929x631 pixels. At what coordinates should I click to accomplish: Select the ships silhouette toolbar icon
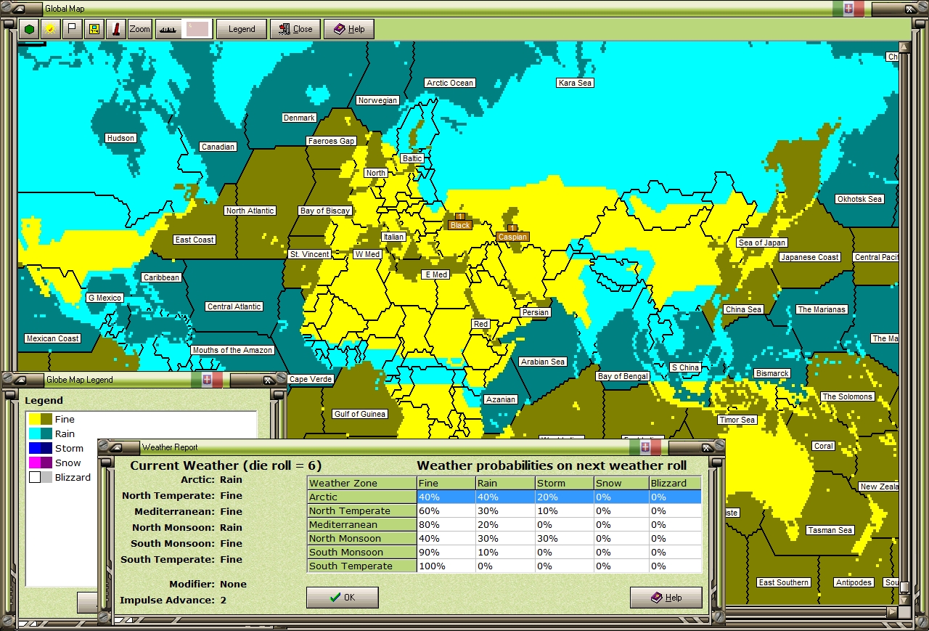pyautogui.click(x=167, y=29)
